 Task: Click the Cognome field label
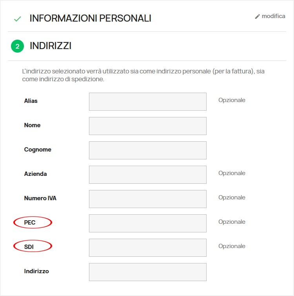pyautogui.click(x=38, y=150)
